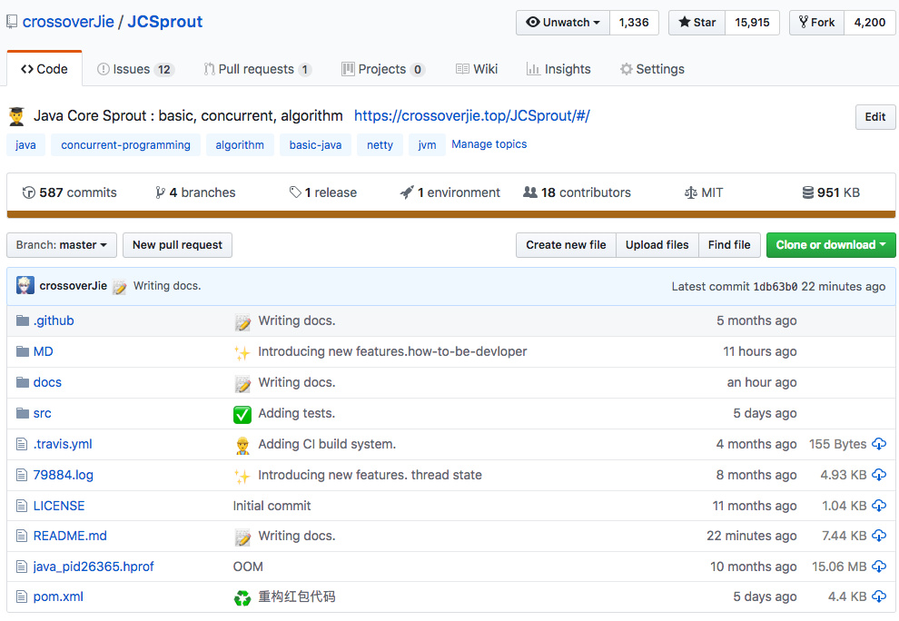This screenshot has width=899, height=621.
Task: Click the download icon for .travis.yml
Action: 879,444
